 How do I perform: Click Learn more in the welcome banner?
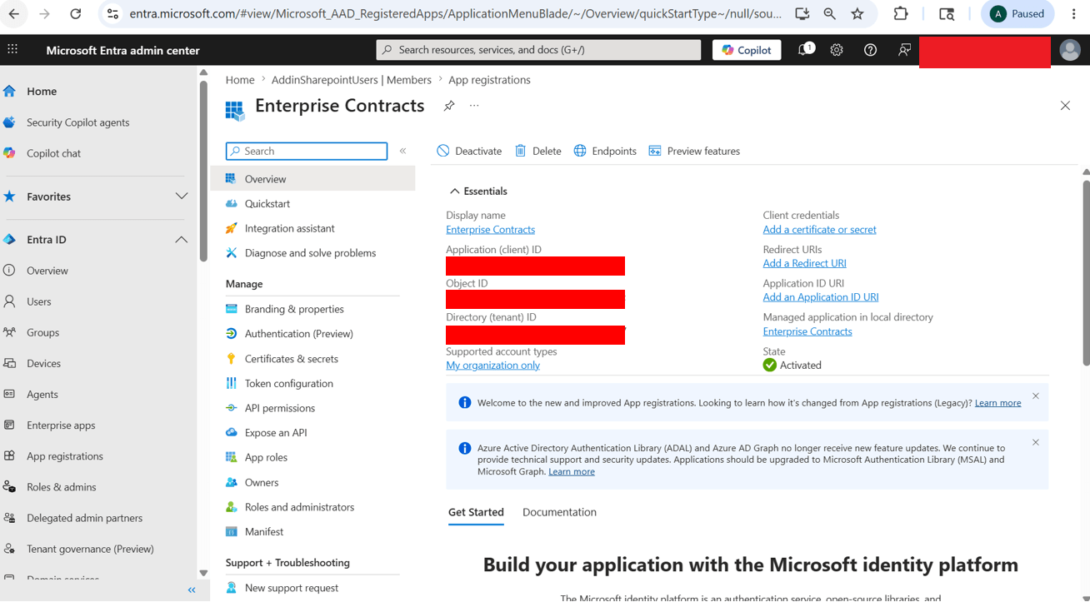pyautogui.click(x=997, y=403)
